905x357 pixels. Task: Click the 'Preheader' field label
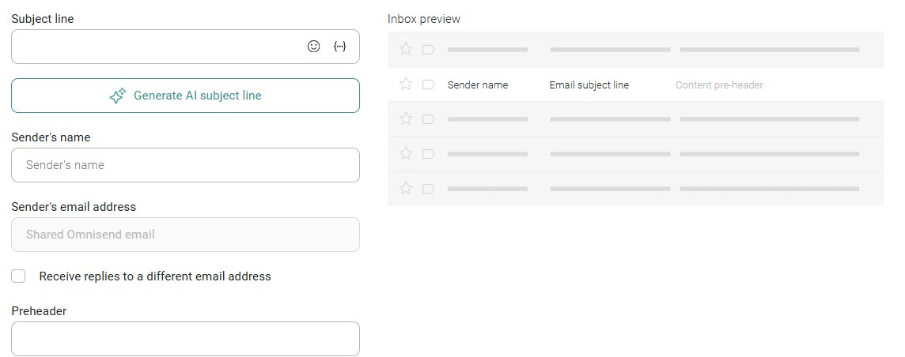point(39,311)
